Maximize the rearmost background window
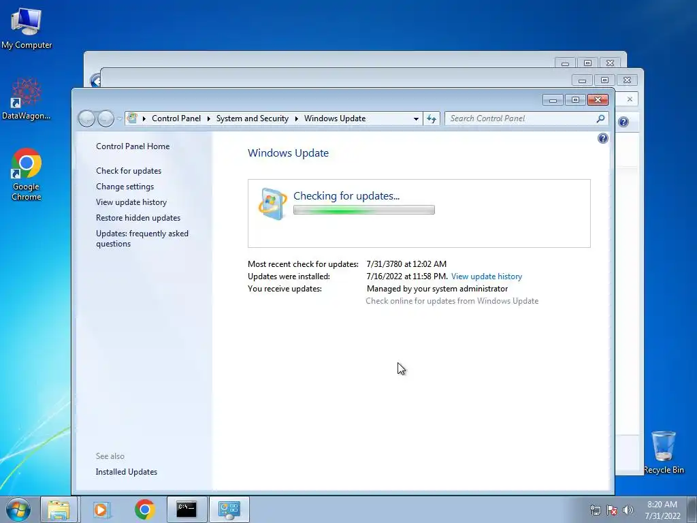The height and width of the screenshot is (523, 697). pos(587,63)
